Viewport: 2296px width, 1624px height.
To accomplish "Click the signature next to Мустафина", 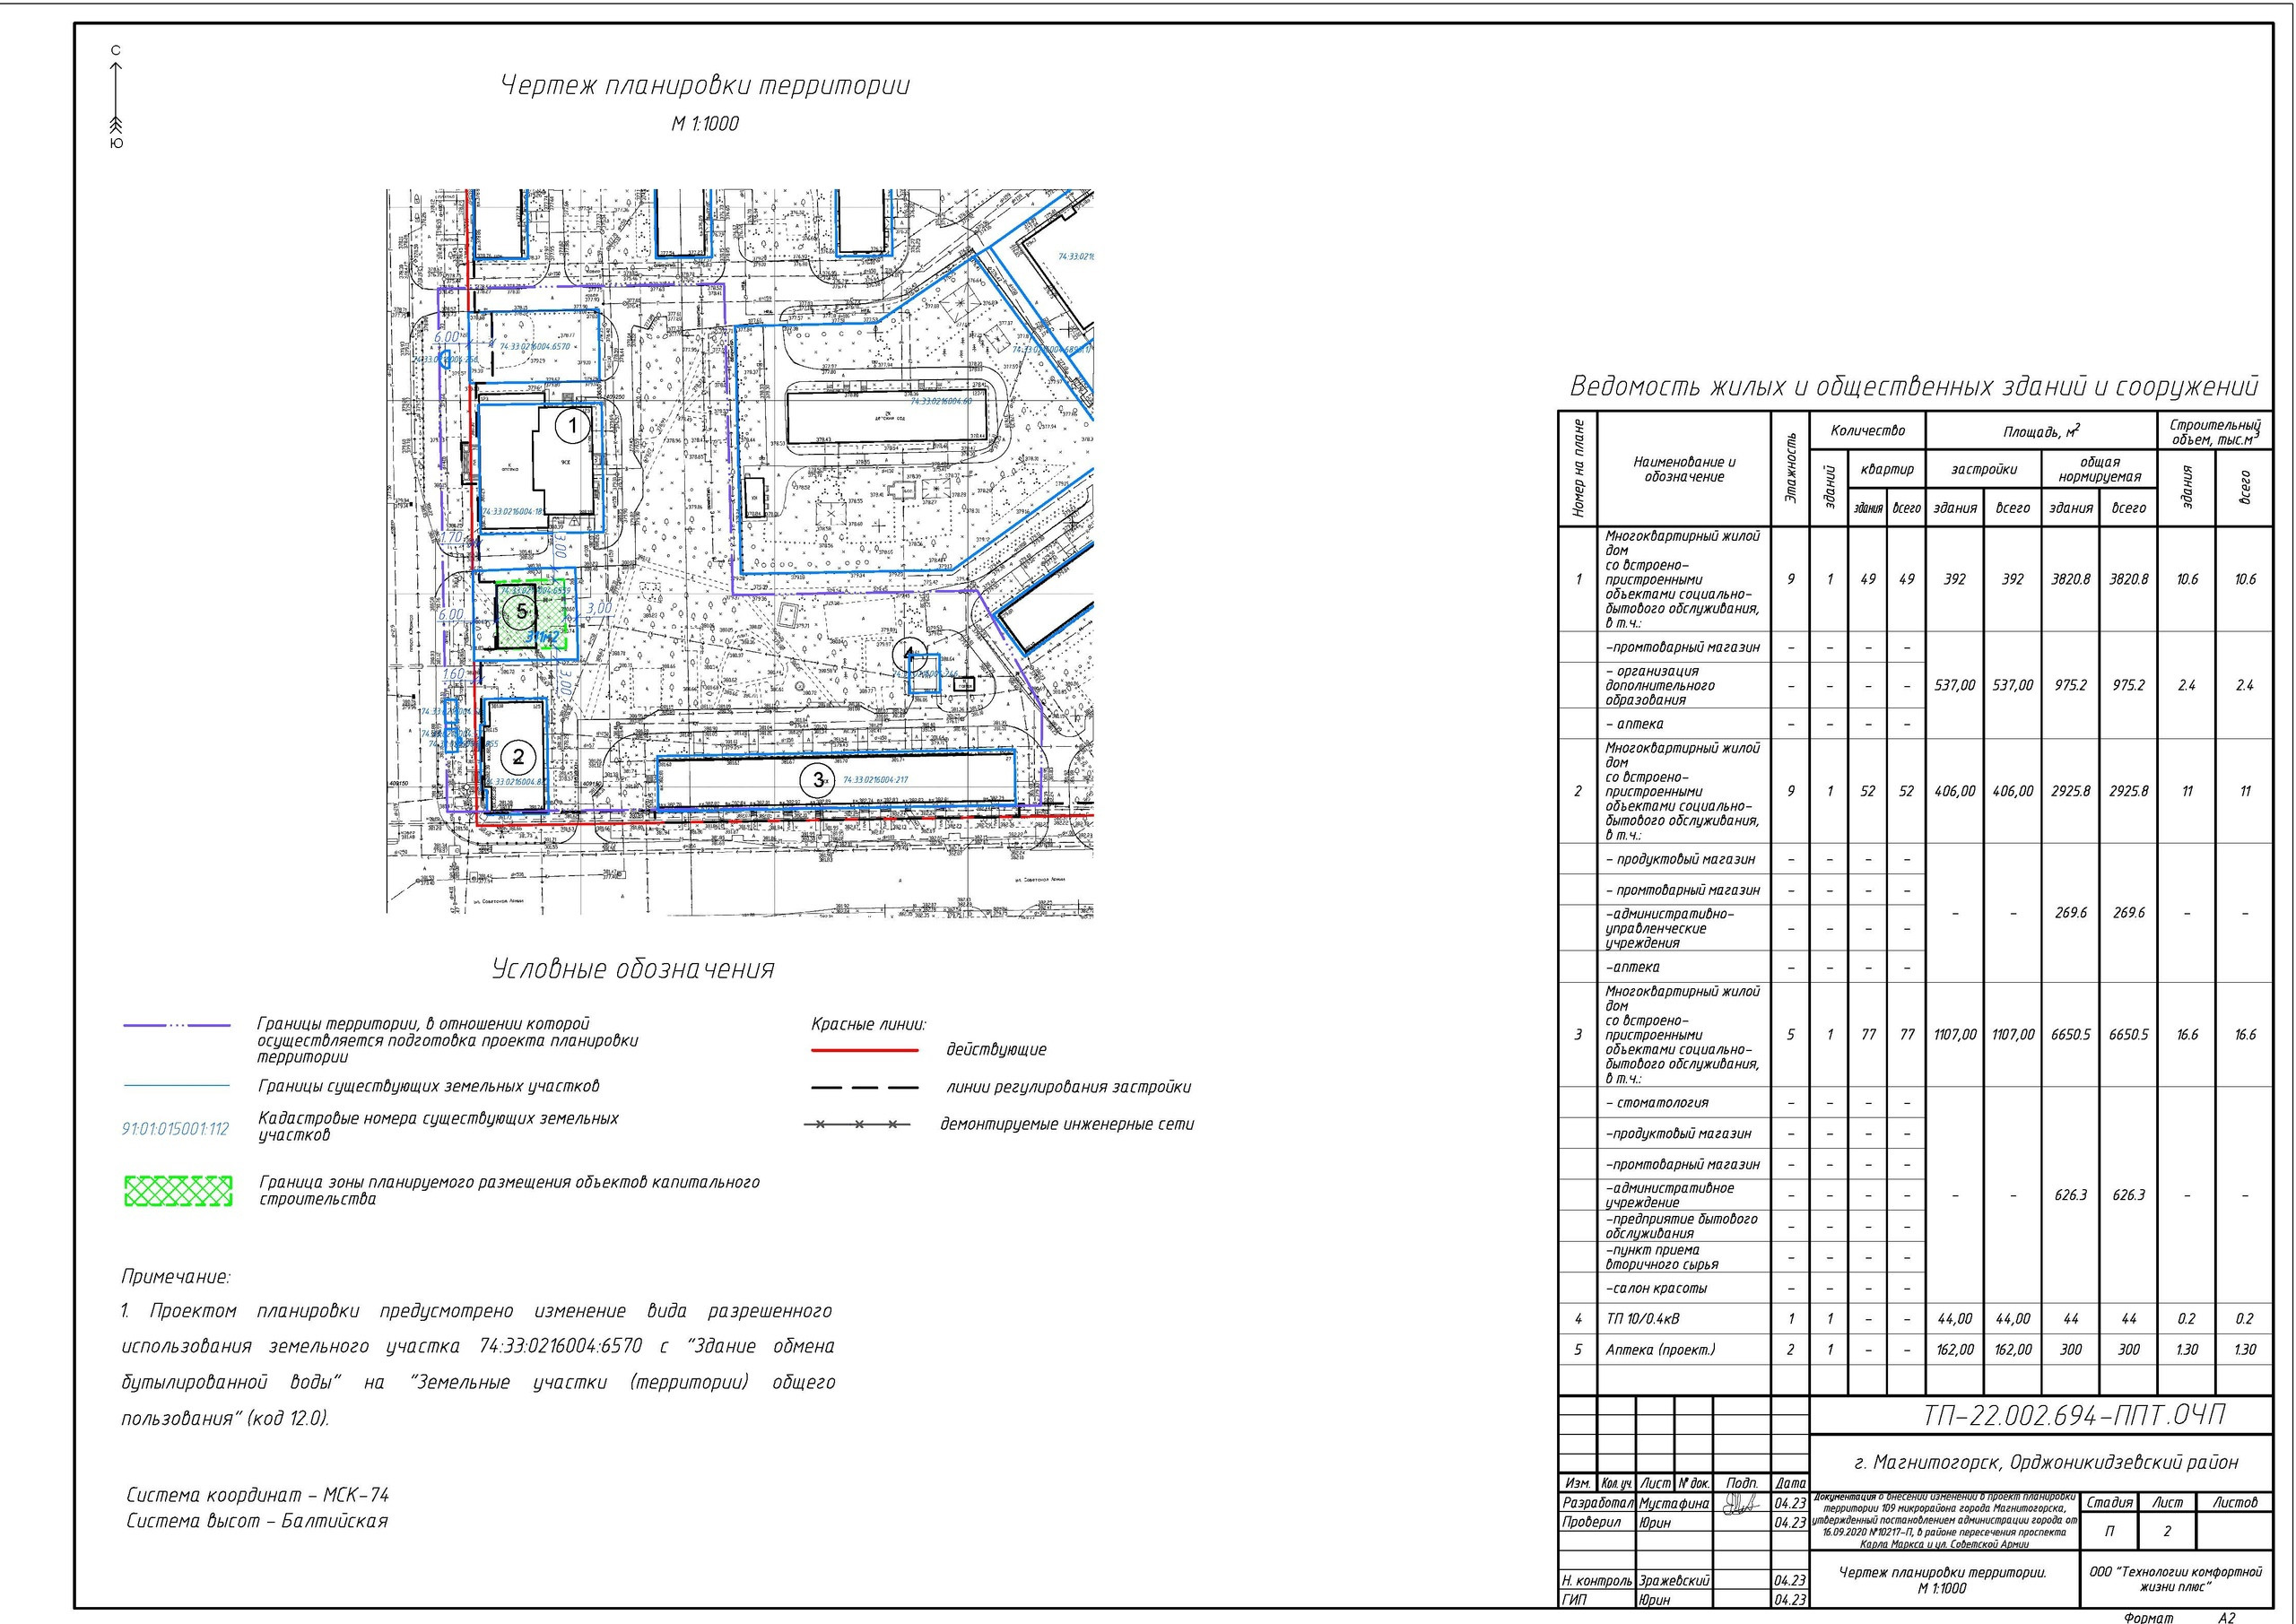I will point(1741,1503).
